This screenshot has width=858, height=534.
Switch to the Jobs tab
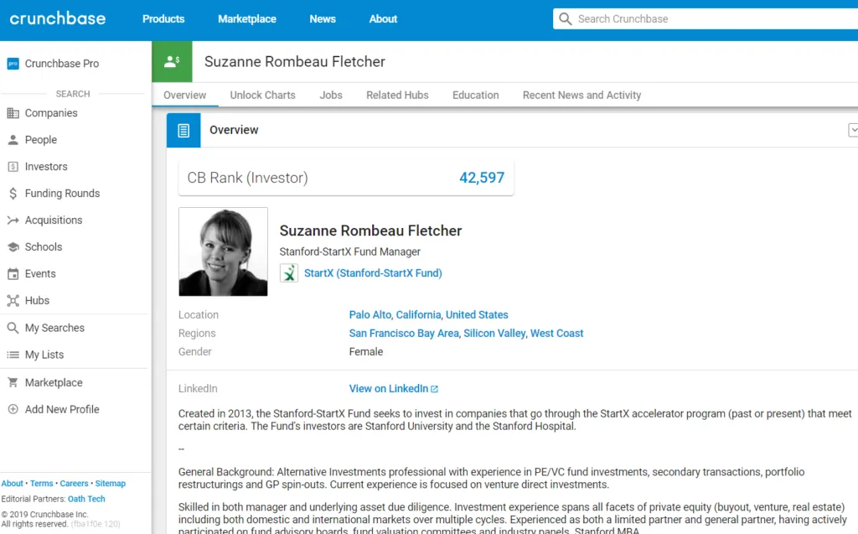[x=331, y=96]
